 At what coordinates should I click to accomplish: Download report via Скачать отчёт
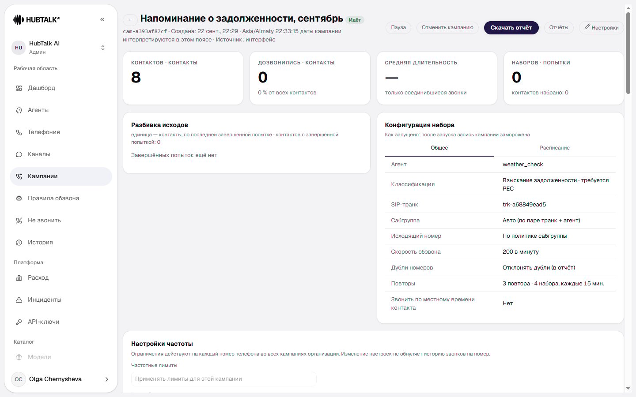point(511,27)
